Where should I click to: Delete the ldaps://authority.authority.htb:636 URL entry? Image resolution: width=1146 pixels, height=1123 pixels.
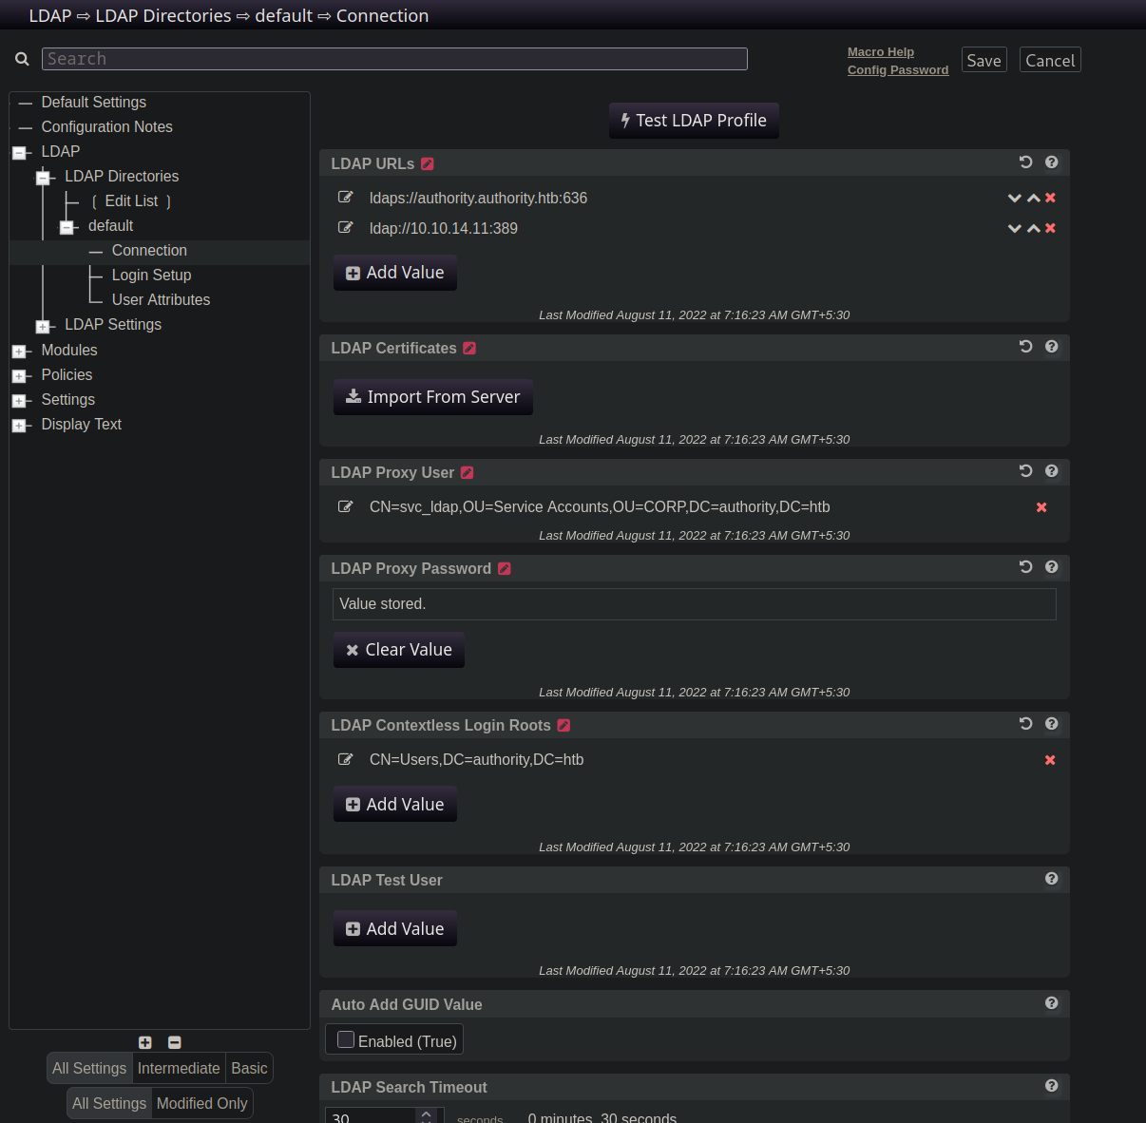(x=1050, y=198)
